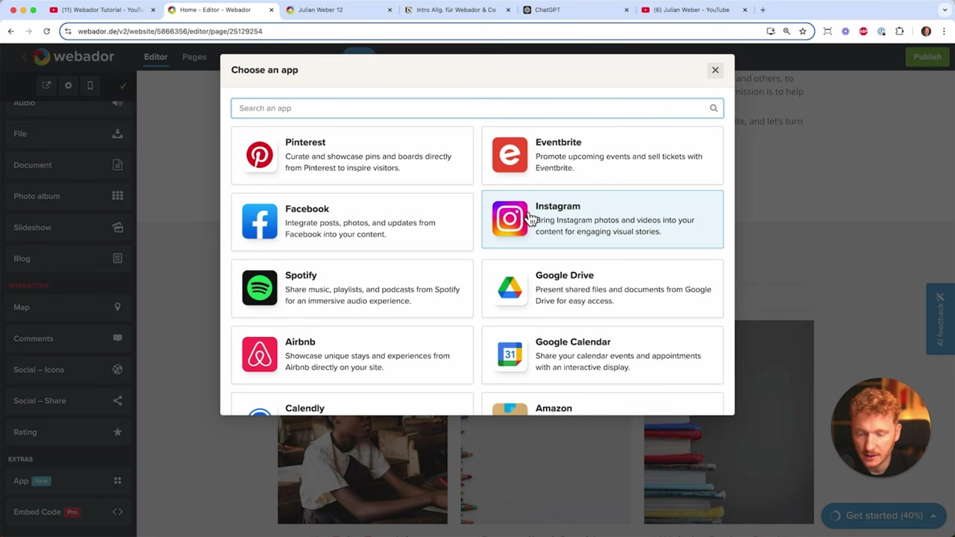955x537 pixels.
Task: Select the App element in Extras
Action: (x=68, y=481)
